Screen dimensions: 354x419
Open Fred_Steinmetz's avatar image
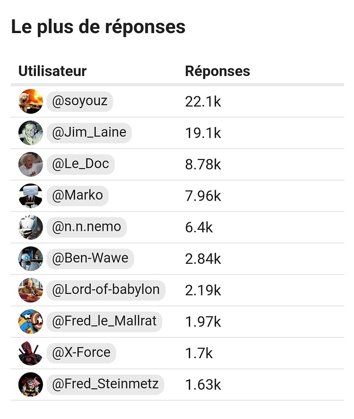(31, 384)
